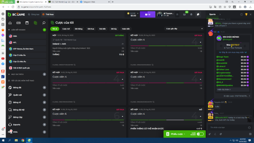
Task: Open the mail inbox icon
Action: point(184,14)
